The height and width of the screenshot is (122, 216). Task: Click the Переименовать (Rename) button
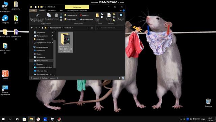(86, 19)
